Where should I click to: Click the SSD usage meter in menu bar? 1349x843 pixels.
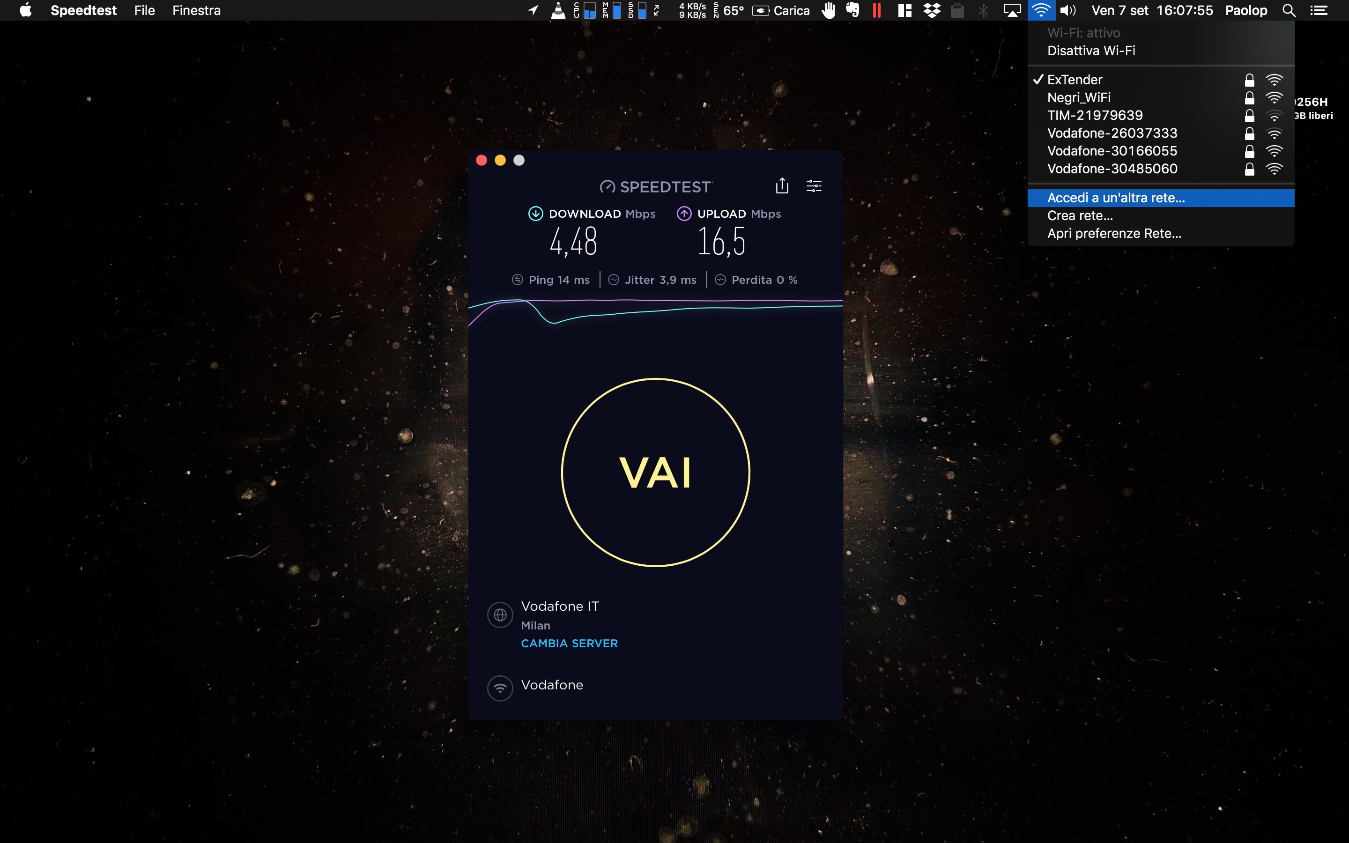click(x=637, y=10)
